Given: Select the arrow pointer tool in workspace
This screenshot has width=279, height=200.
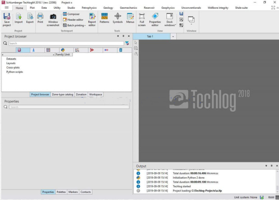Looking at the screenshot, I should (136, 43).
